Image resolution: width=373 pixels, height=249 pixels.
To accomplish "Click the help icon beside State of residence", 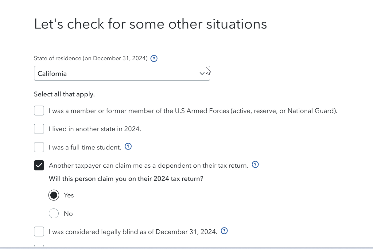I will (x=154, y=58).
